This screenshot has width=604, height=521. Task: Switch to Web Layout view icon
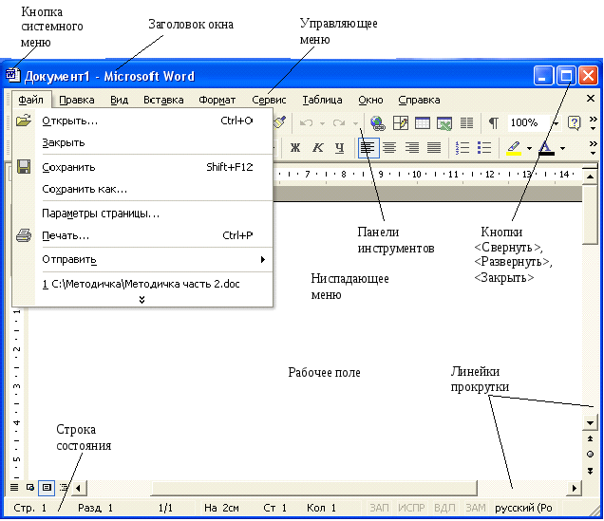tap(30, 488)
